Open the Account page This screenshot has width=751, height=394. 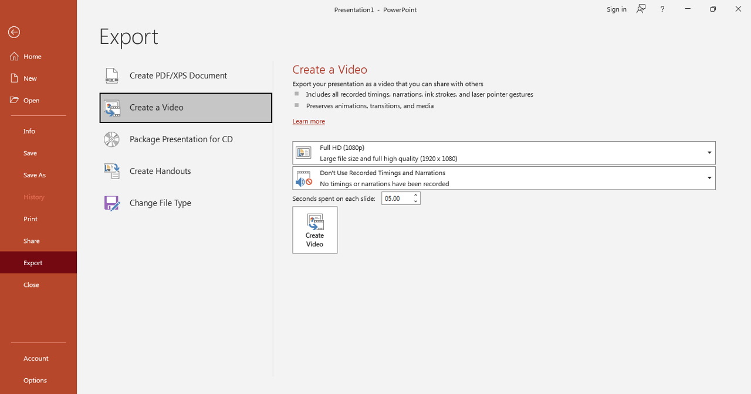click(x=38, y=358)
